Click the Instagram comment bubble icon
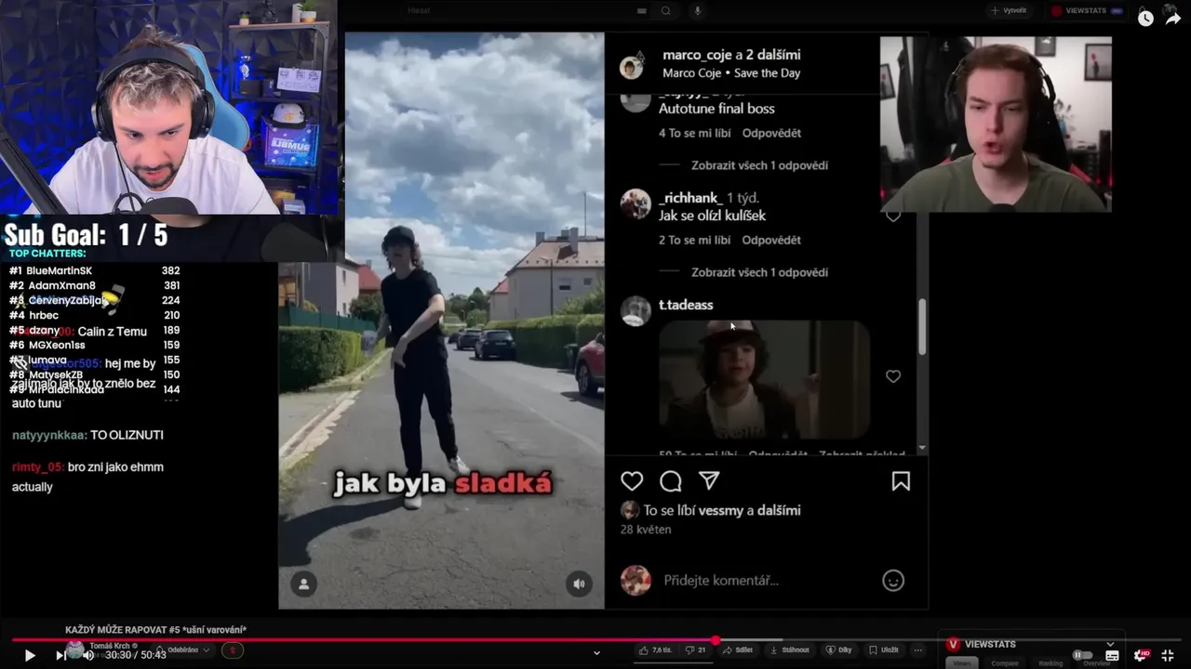Screen dimensions: 1191x669 click(671, 480)
